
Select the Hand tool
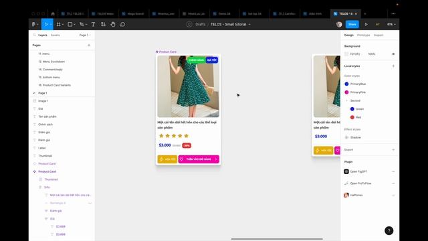(113, 24)
